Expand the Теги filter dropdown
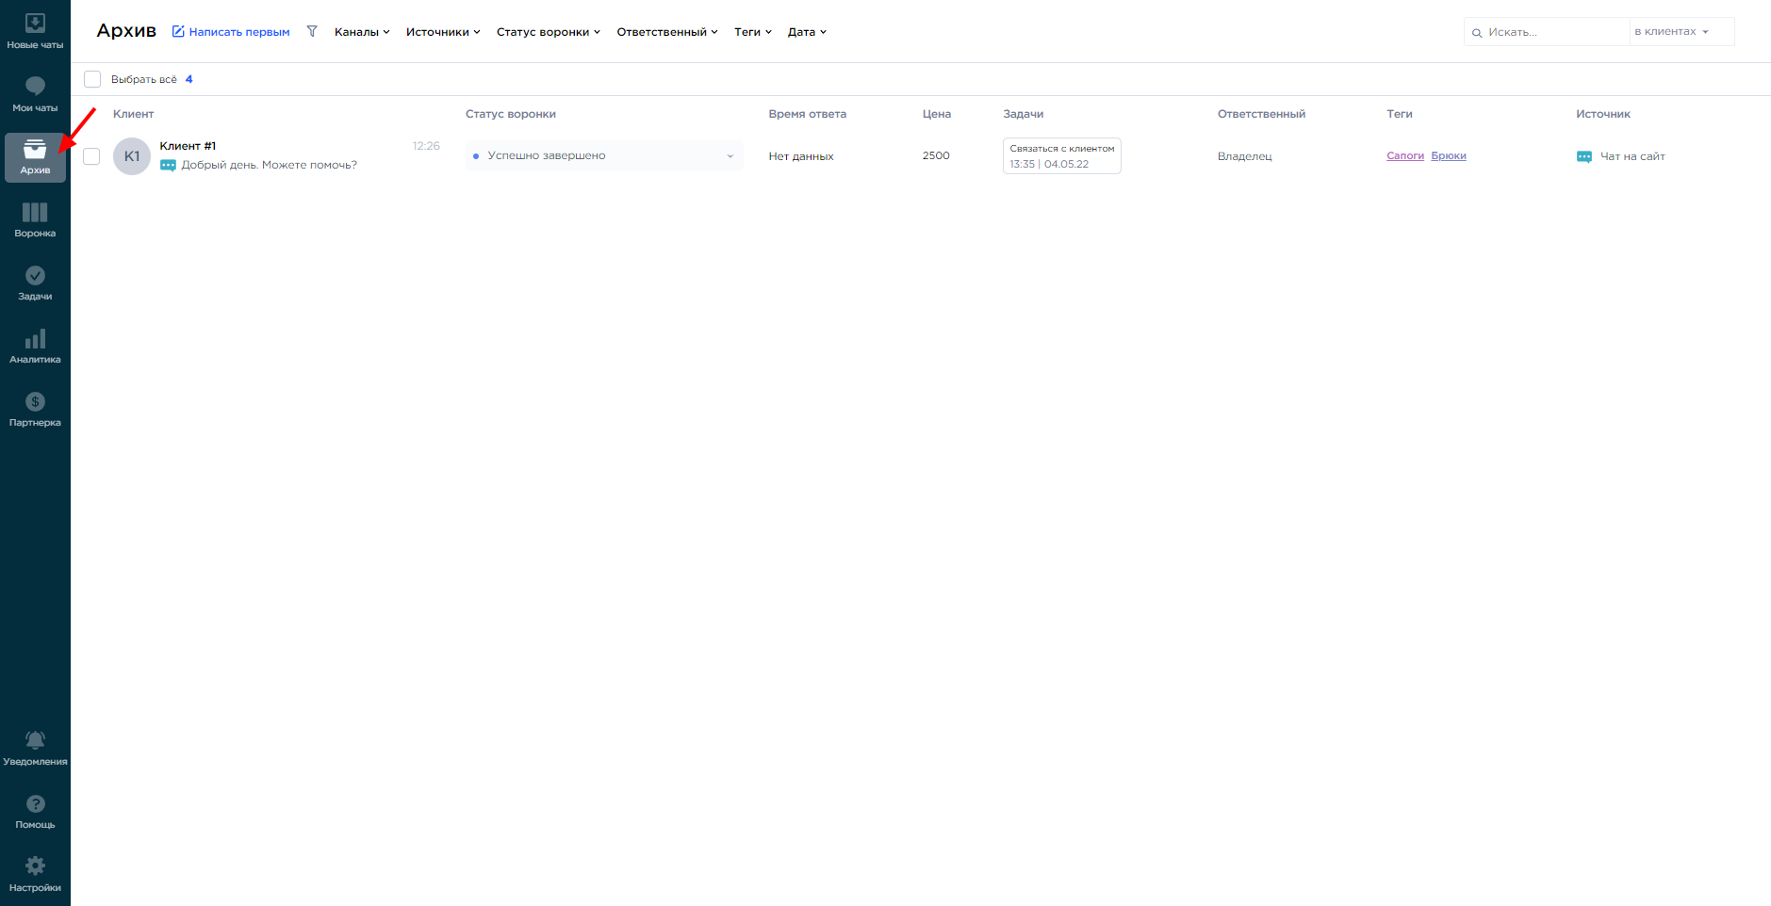This screenshot has height=906, width=1771. coord(753,32)
